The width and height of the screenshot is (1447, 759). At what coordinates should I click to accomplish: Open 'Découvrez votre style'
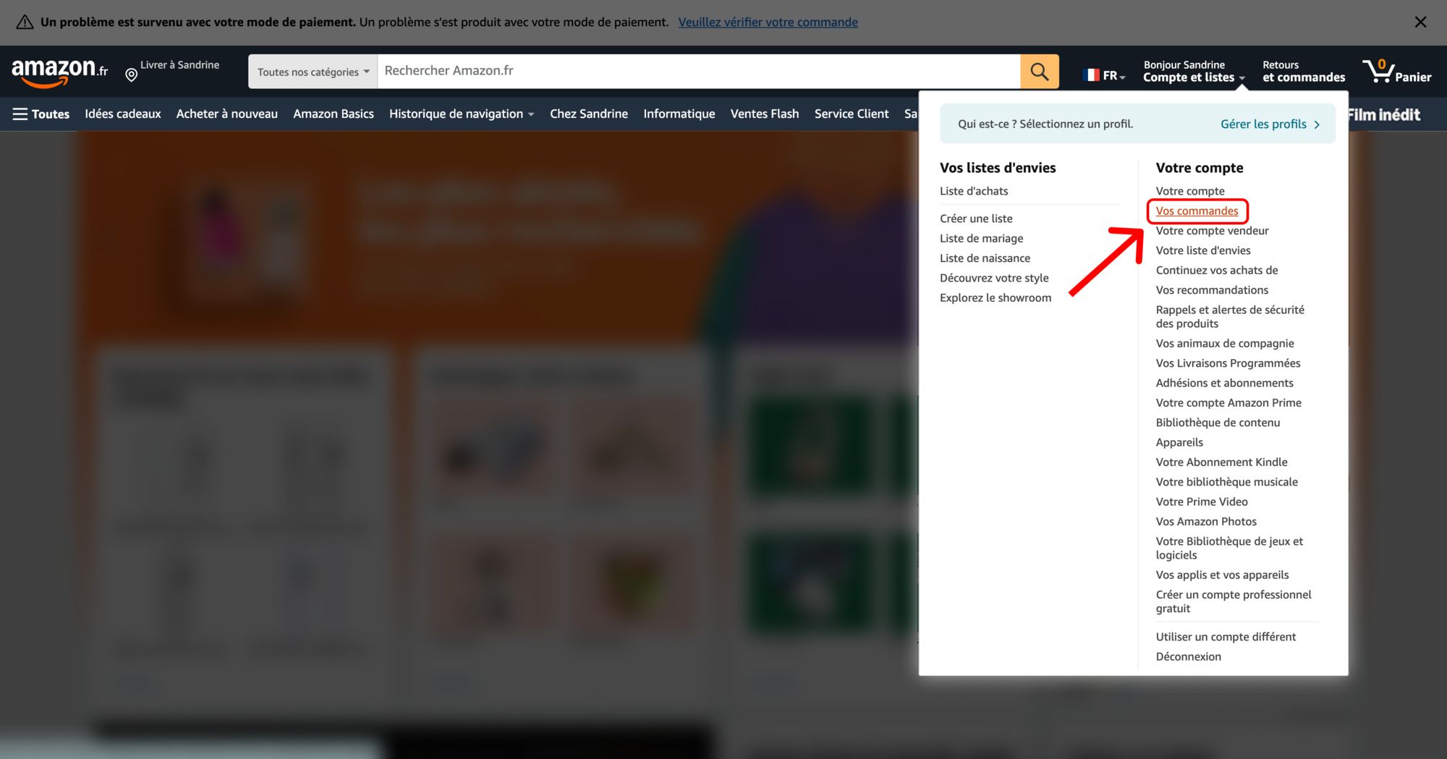point(994,278)
